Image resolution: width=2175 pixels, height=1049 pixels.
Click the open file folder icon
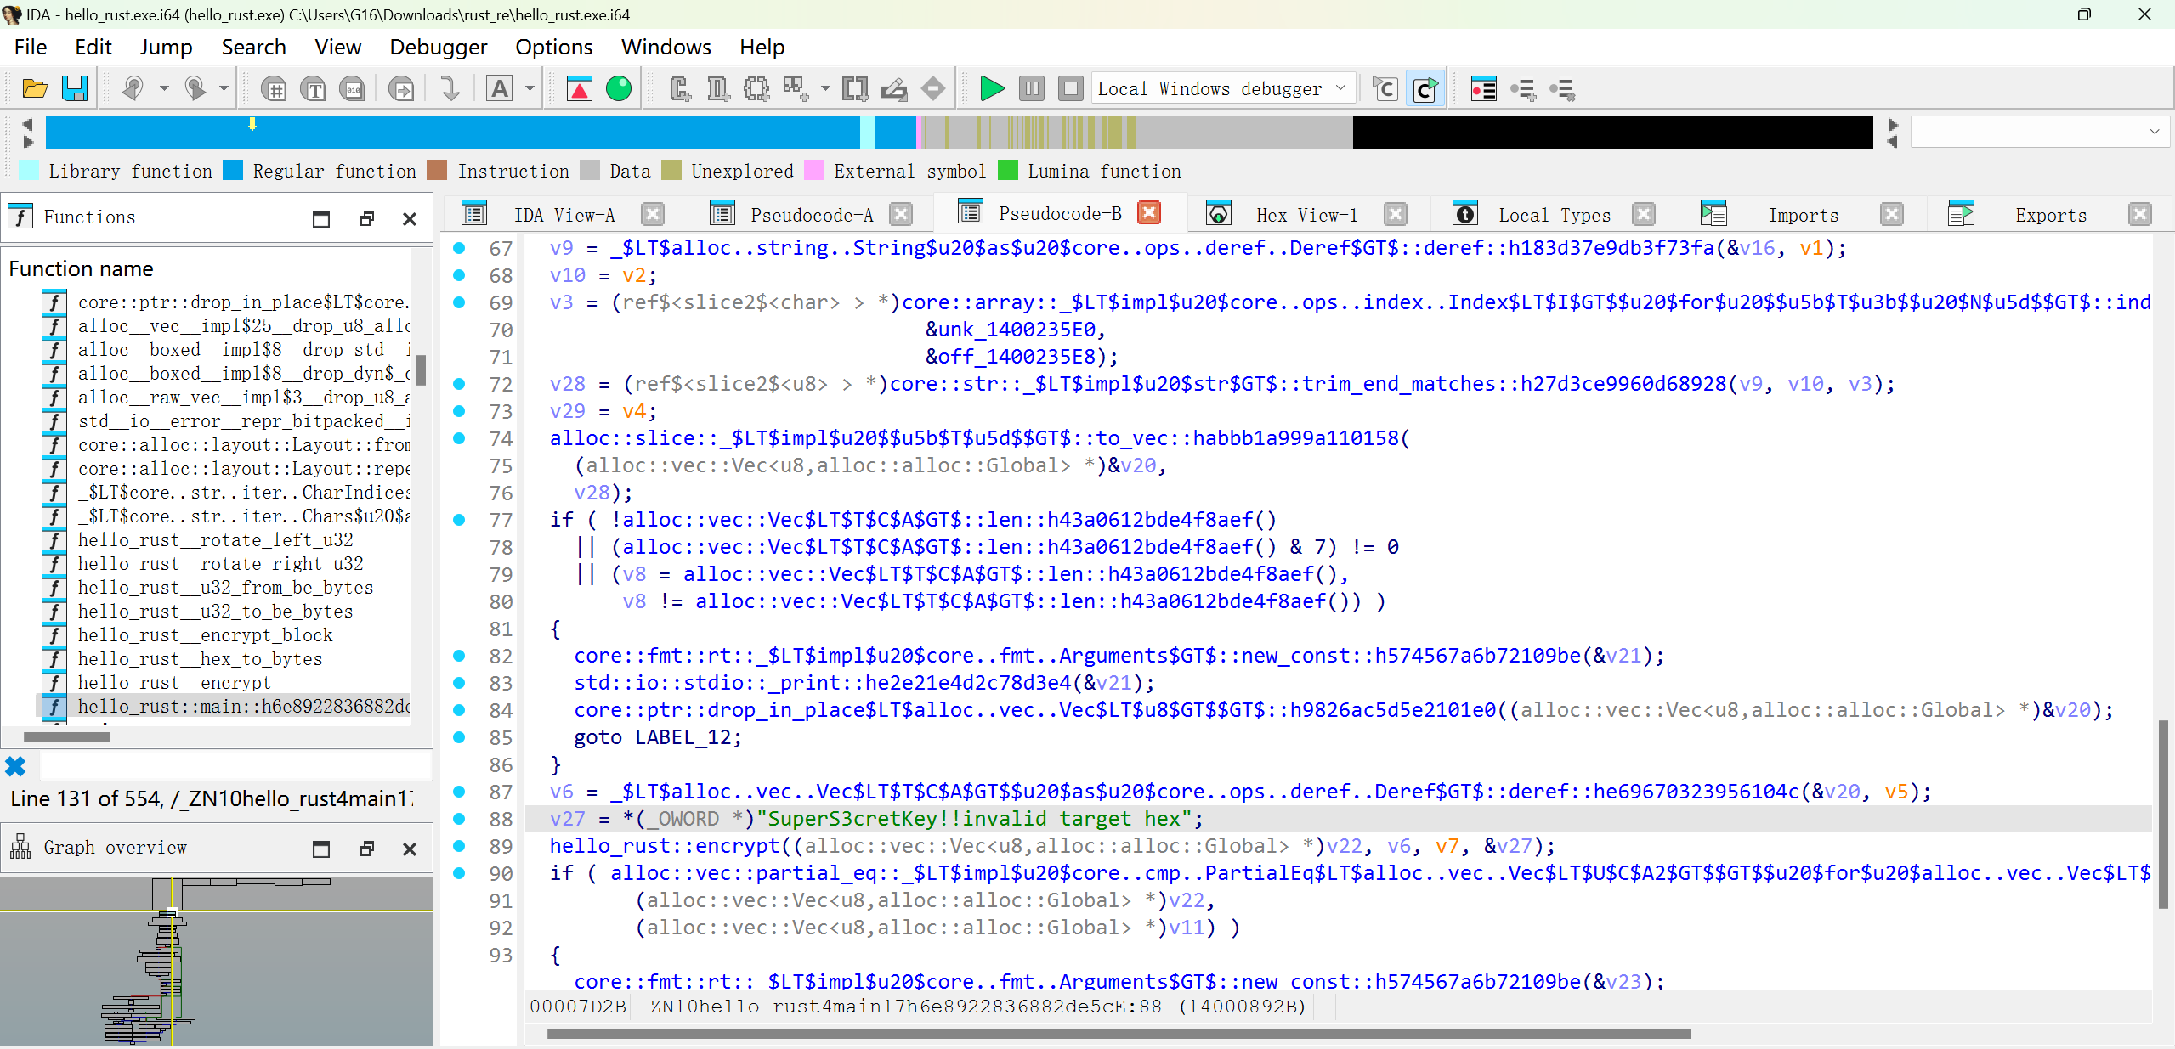pos(34,88)
